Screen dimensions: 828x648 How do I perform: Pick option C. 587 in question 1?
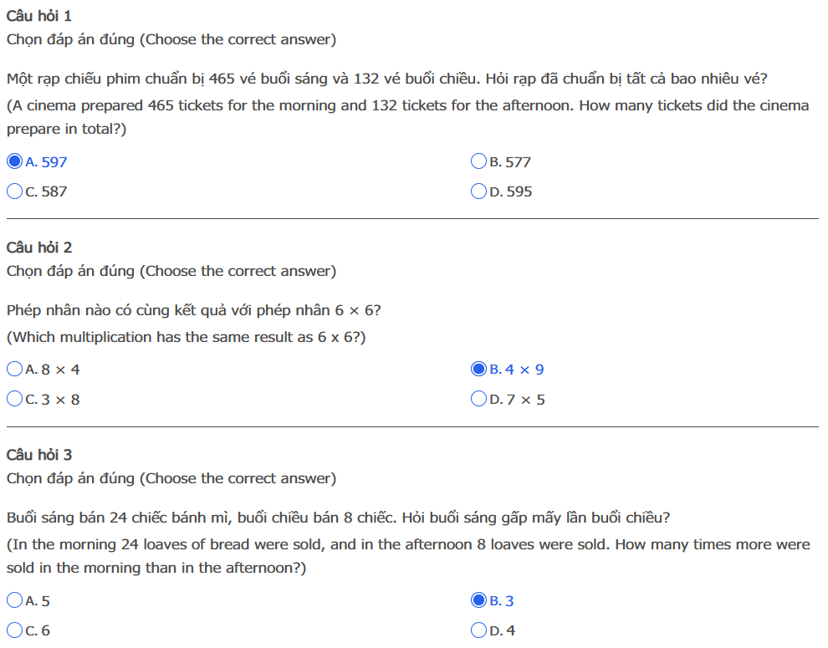[14, 191]
